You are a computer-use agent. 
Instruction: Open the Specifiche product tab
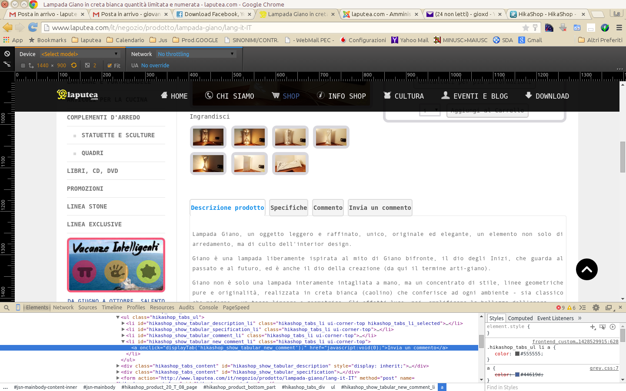coord(289,208)
